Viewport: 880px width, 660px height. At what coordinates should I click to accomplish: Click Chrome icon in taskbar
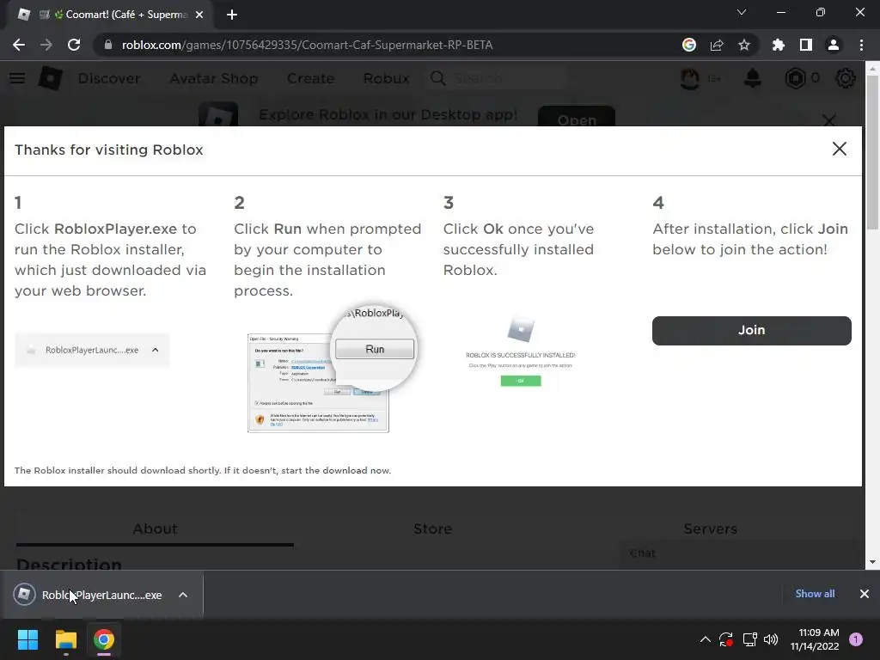[x=104, y=639]
